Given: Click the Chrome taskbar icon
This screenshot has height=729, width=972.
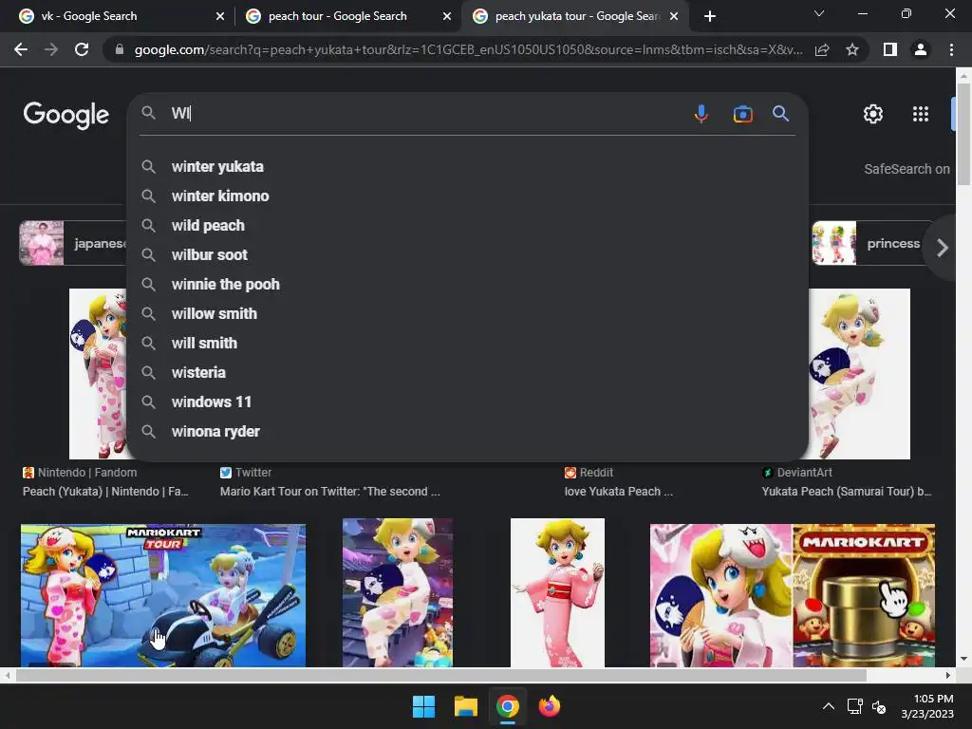Looking at the screenshot, I should pos(507,706).
